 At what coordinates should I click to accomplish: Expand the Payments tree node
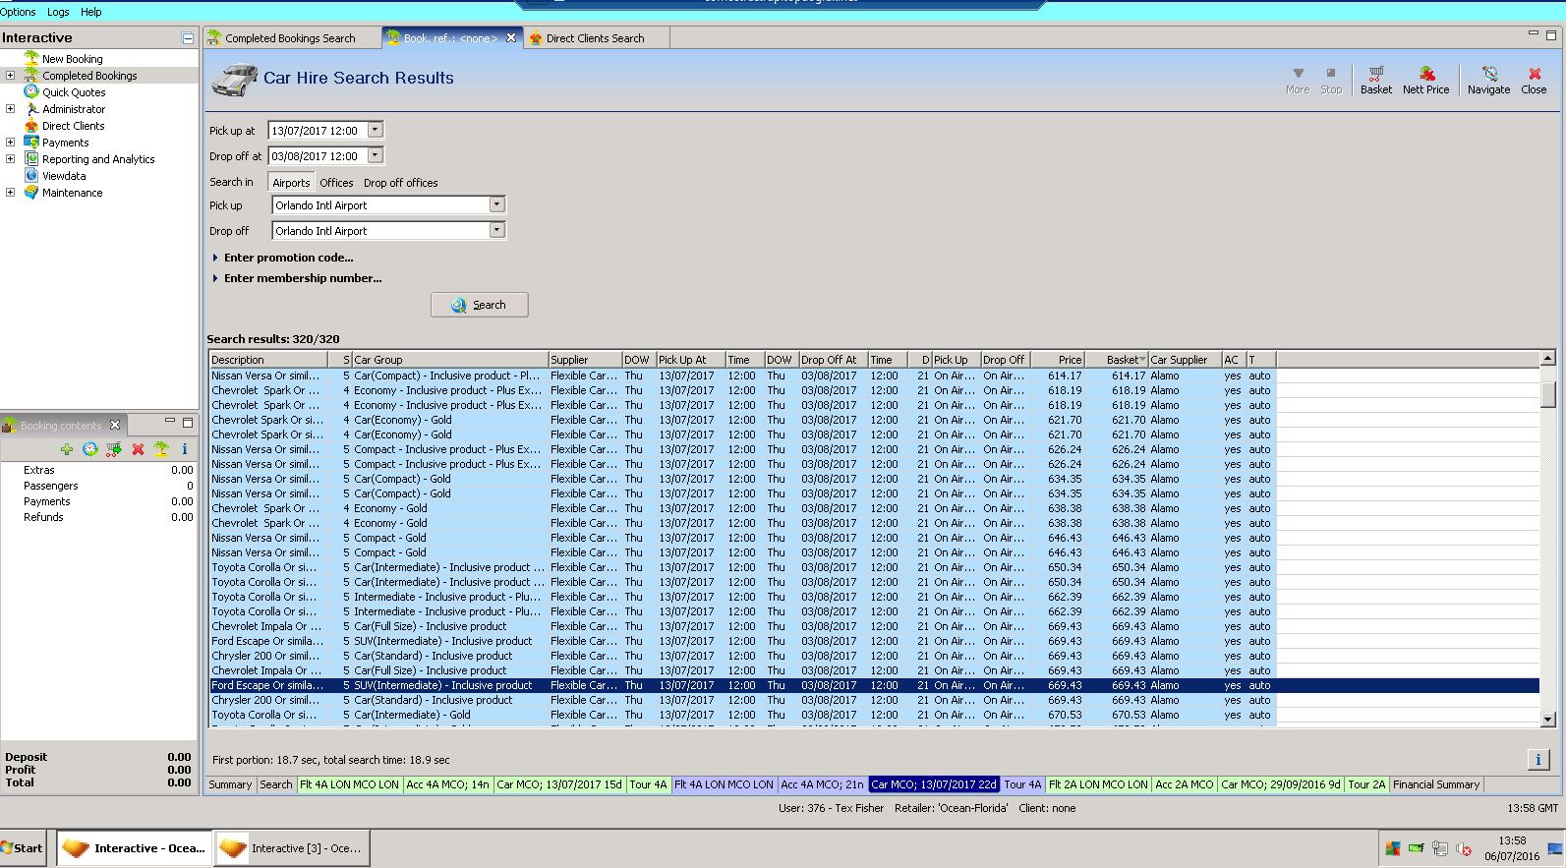pyautogui.click(x=11, y=143)
